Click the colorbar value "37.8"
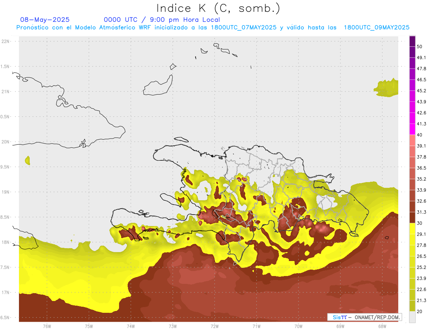The width and height of the screenshot is (429, 331). point(421,157)
